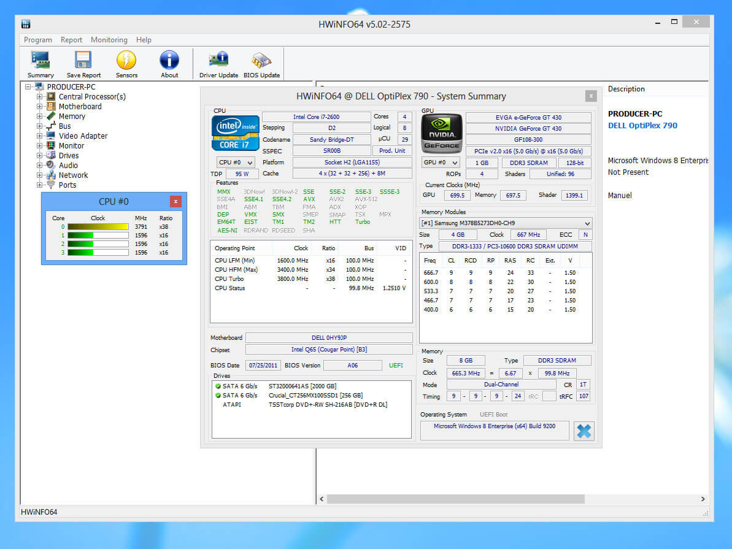Collapse the PRODUCER-PC root node
The width and height of the screenshot is (732, 549).
click(28, 87)
